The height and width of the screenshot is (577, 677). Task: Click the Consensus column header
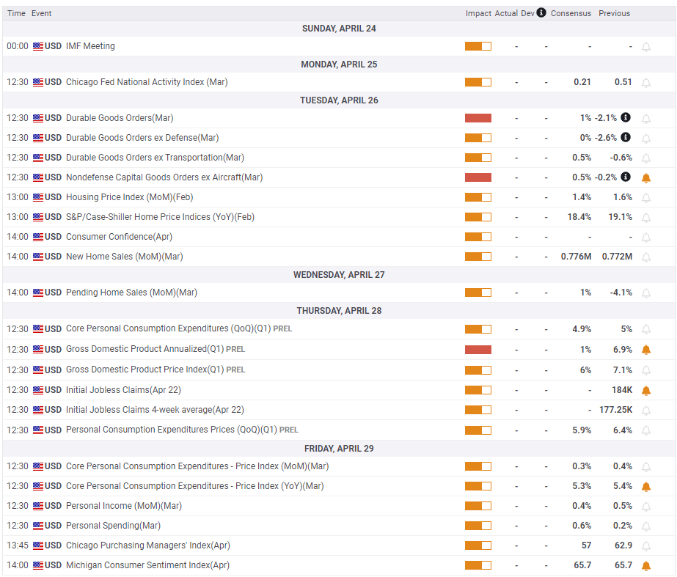point(571,13)
